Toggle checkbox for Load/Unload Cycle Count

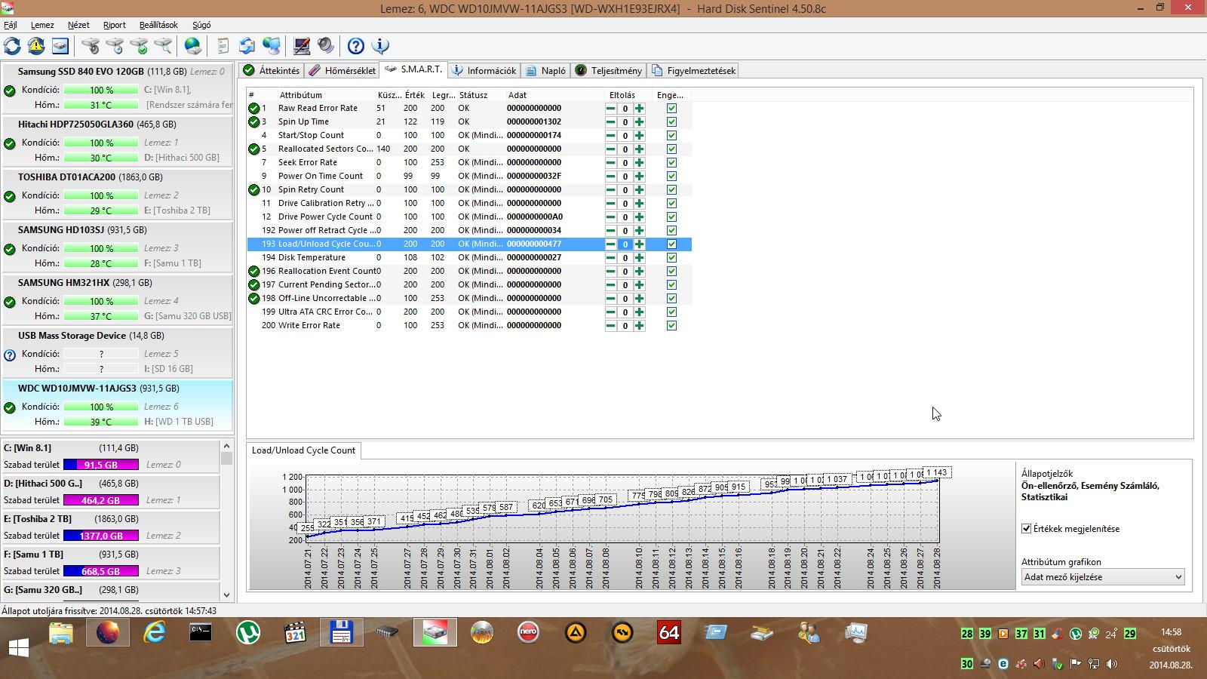671,244
